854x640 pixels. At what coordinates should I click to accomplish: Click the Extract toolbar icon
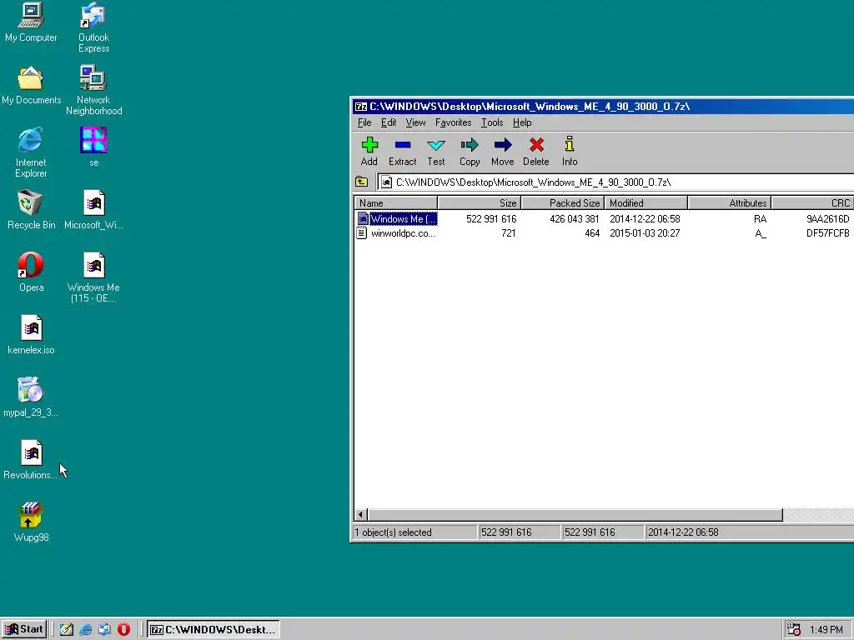tap(403, 152)
